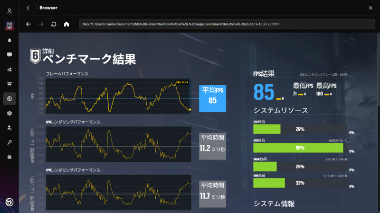Click the large 85 FPS value

(x=264, y=92)
